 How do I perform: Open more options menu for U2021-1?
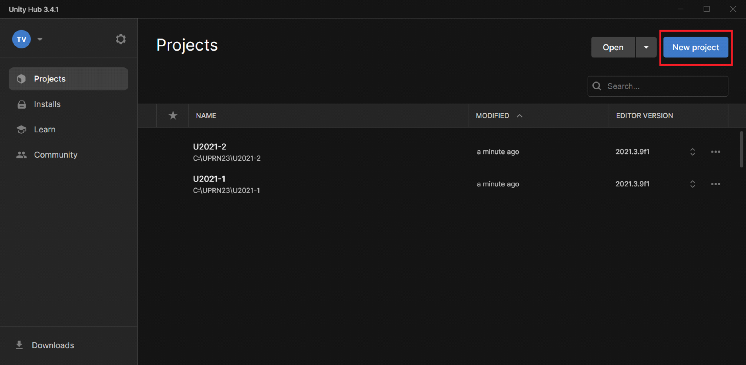coord(716,184)
